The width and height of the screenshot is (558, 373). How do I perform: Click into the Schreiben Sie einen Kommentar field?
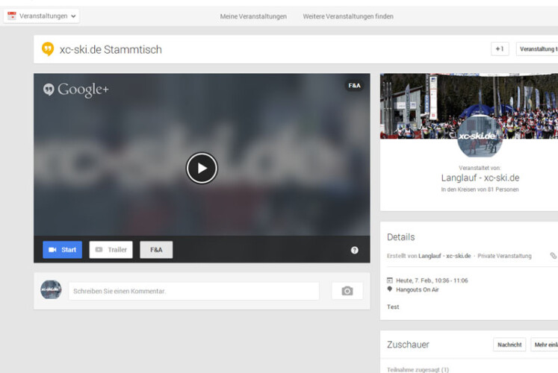193,291
